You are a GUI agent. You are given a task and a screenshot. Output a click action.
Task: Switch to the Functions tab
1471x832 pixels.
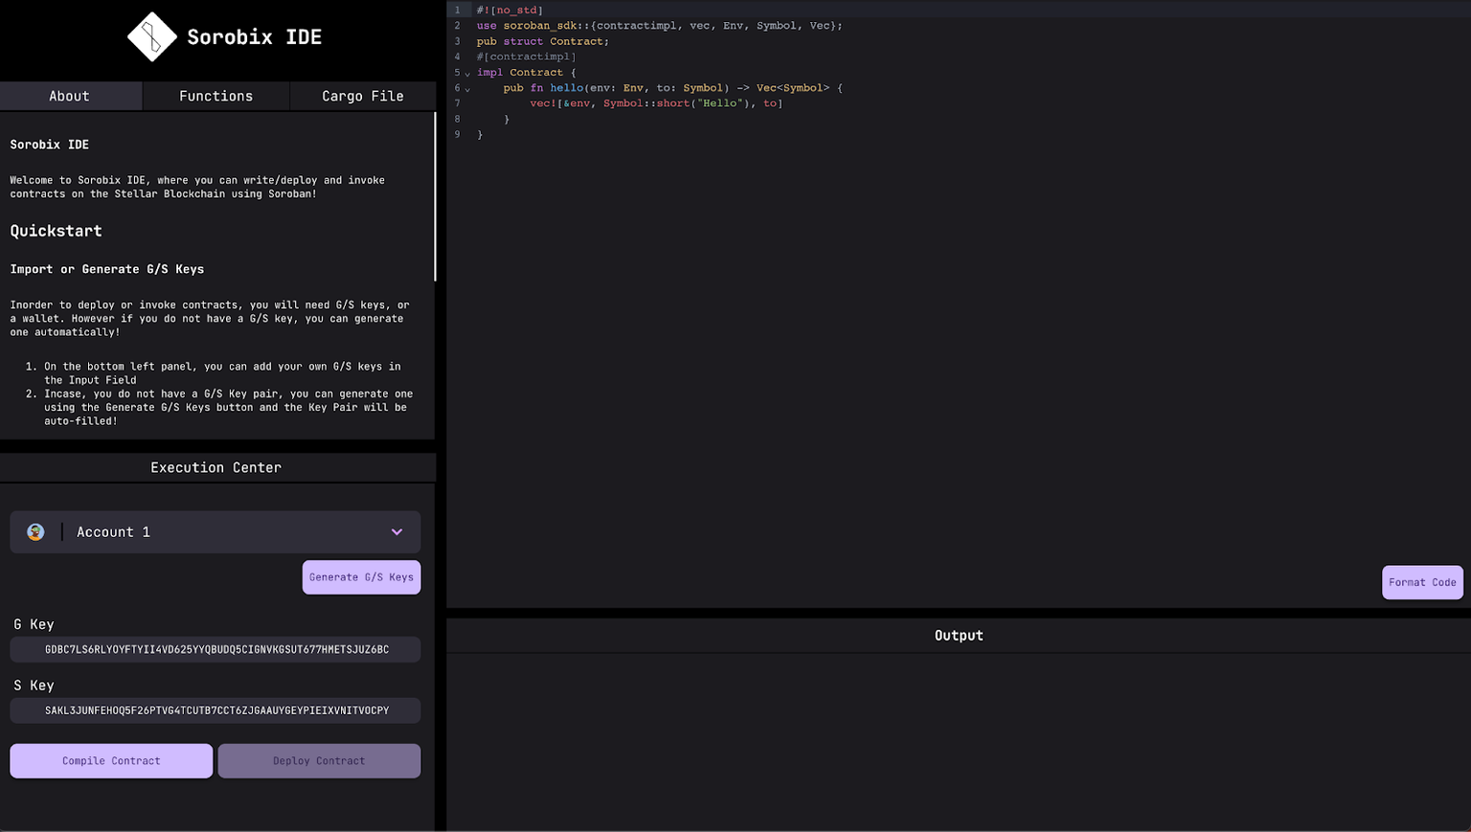click(x=215, y=96)
